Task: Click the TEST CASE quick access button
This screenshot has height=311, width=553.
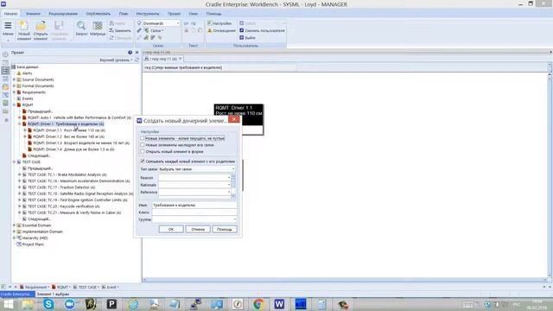Action: (86, 287)
